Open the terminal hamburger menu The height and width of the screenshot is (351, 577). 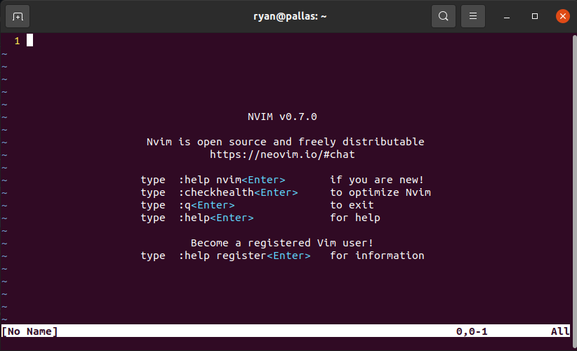pyautogui.click(x=474, y=15)
